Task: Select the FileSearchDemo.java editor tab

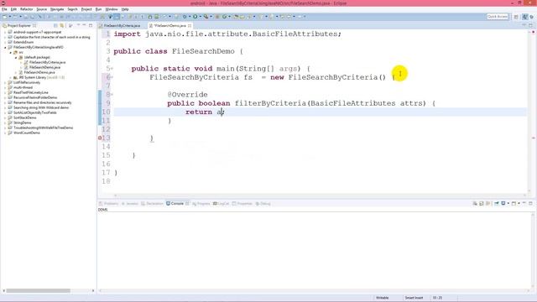Action: (169, 26)
